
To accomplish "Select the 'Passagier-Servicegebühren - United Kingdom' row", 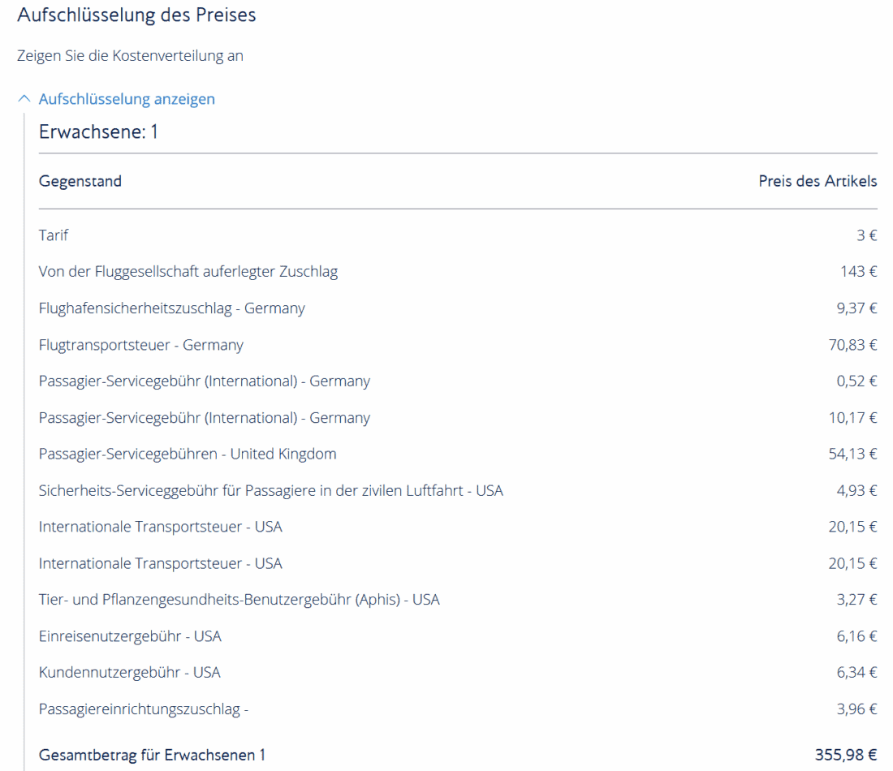I will point(188,454).
